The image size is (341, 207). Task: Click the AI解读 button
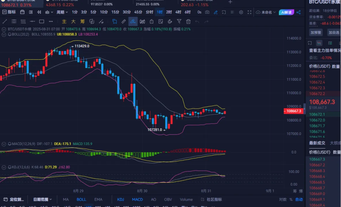click(287, 12)
